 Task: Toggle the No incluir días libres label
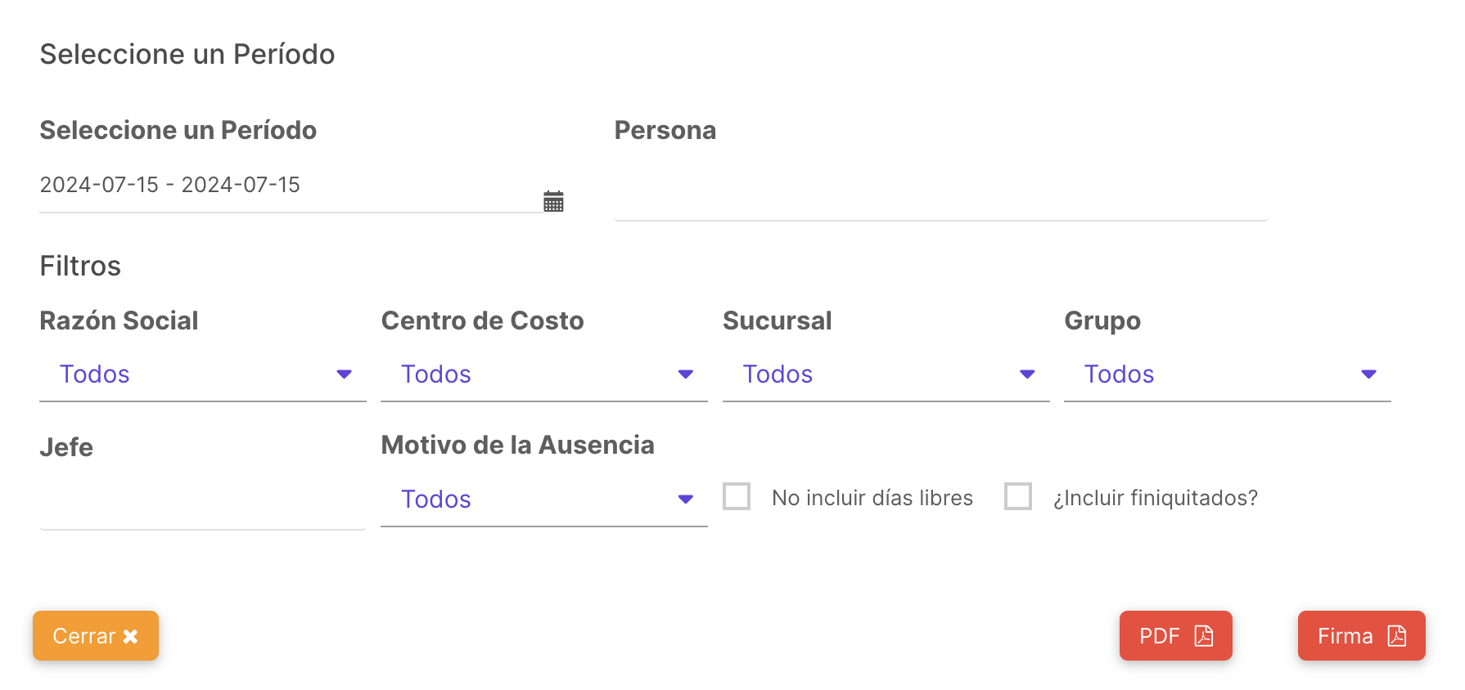872,498
